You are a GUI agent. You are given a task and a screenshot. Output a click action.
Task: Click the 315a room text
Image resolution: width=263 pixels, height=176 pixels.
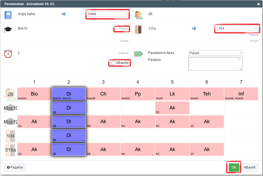pos(152,28)
